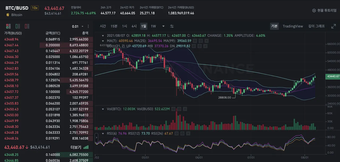Select sell order at price 43467.44
Screen dimensions: 340x162
point(46,45)
